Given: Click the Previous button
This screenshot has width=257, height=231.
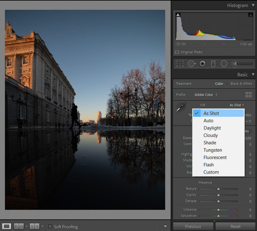Looking at the screenshot, I should tap(193, 226).
